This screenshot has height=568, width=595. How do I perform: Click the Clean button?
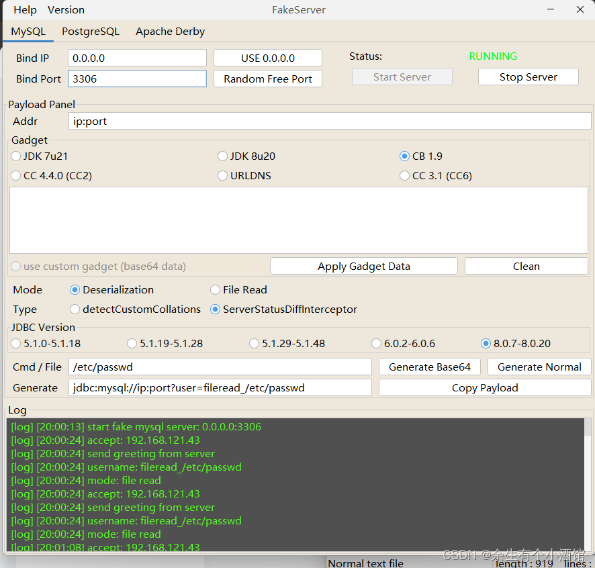tap(527, 267)
